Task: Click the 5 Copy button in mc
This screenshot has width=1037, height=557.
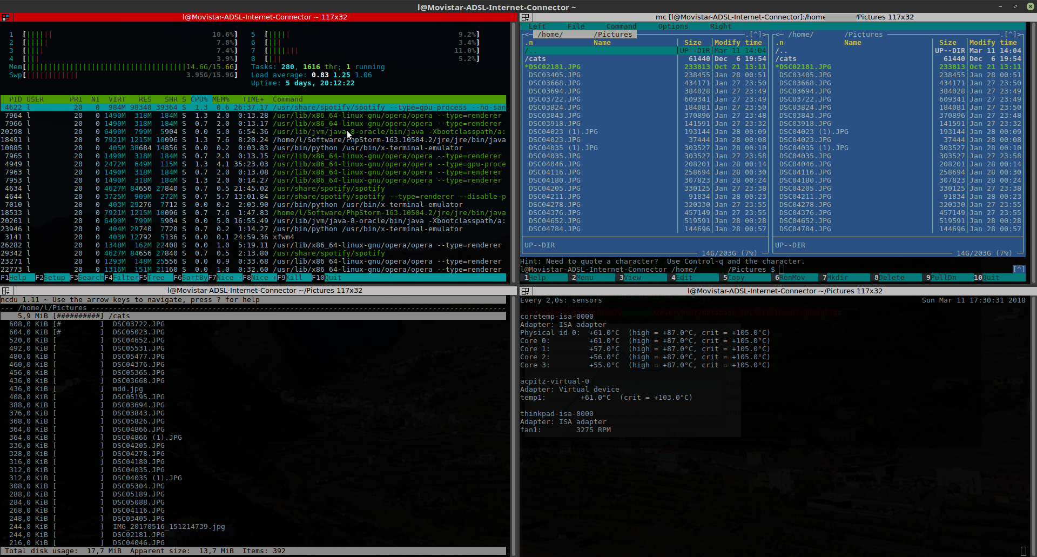Action: pos(746,278)
